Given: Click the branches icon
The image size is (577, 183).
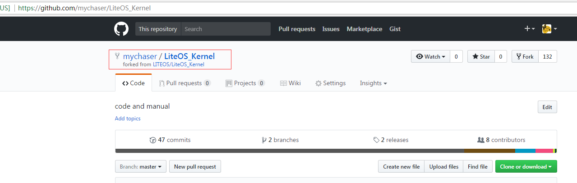Looking at the screenshot, I should pos(264,140).
